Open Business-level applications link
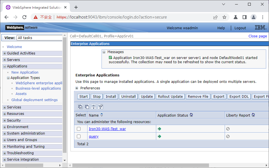The image size is (269, 168). 38,88
